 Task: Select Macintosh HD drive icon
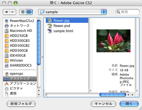click(7, 31)
